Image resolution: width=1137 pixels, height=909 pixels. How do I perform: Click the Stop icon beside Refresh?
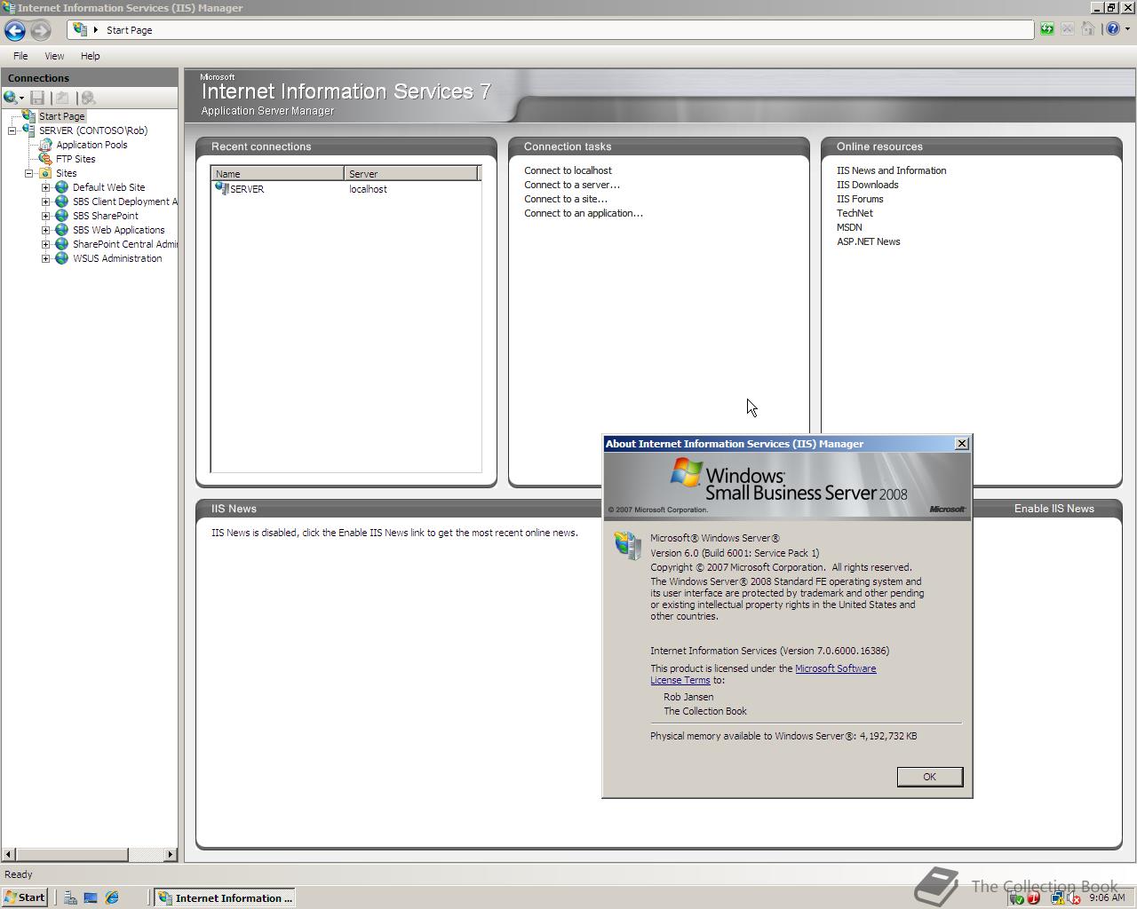(x=1068, y=29)
